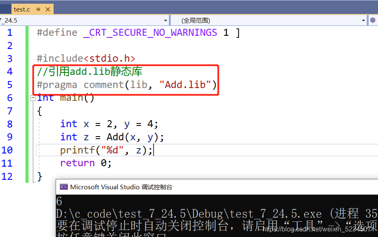Click the #pragma keyword on line 5
Screen dimensions: 378x237
tap(57, 85)
